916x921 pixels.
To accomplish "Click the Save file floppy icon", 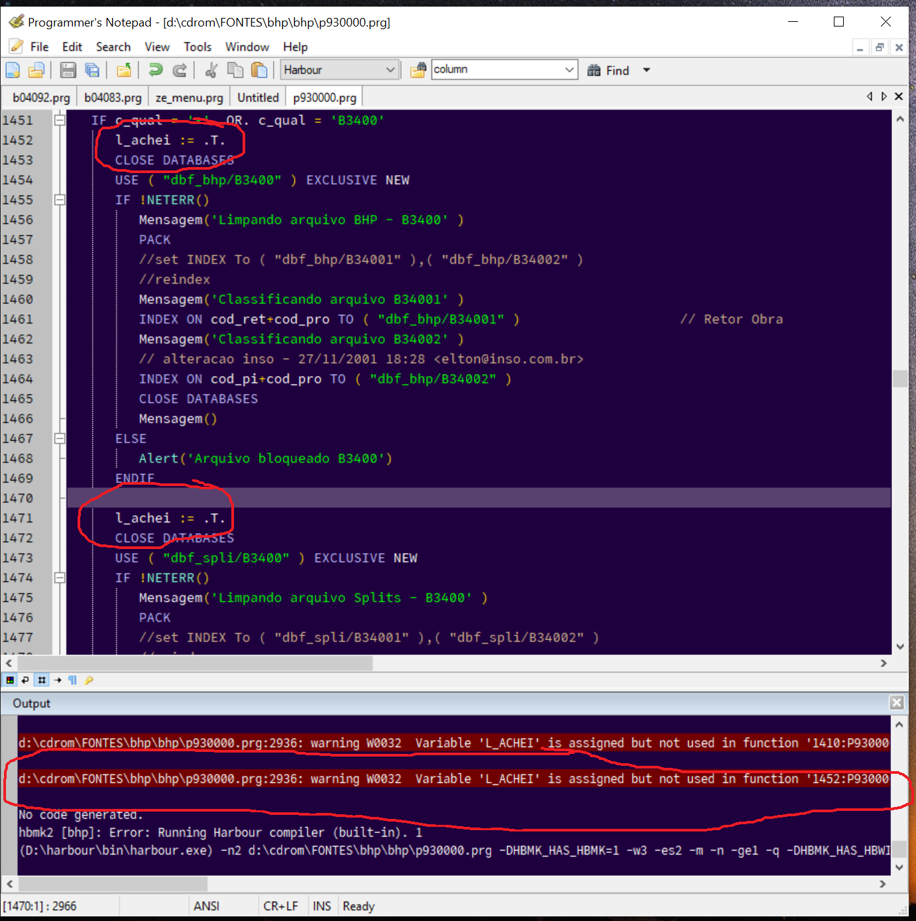I will pyautogui.click(x=68, y=70).
